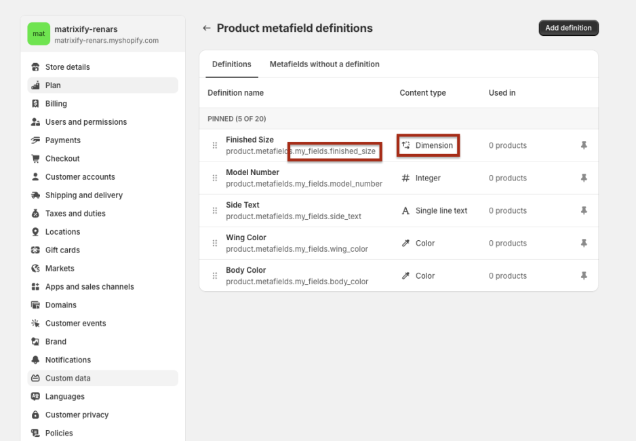This screenshot has height=441, width=636.
Task: Select the Checkout cart icon in the sidebar
Action: coord(35,158)
